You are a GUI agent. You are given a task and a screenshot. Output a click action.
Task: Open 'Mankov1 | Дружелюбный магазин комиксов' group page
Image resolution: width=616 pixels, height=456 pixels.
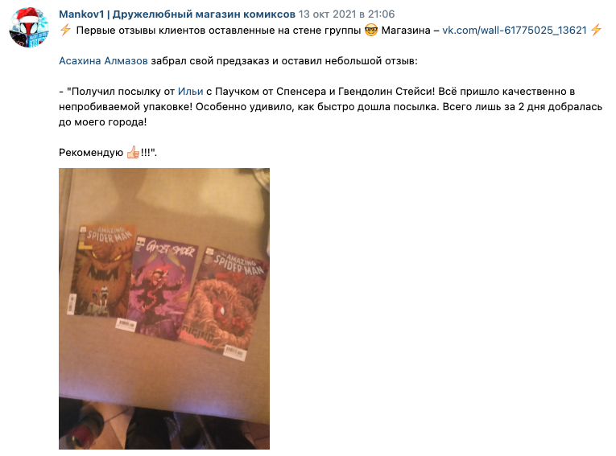click(x=177, y=14)
